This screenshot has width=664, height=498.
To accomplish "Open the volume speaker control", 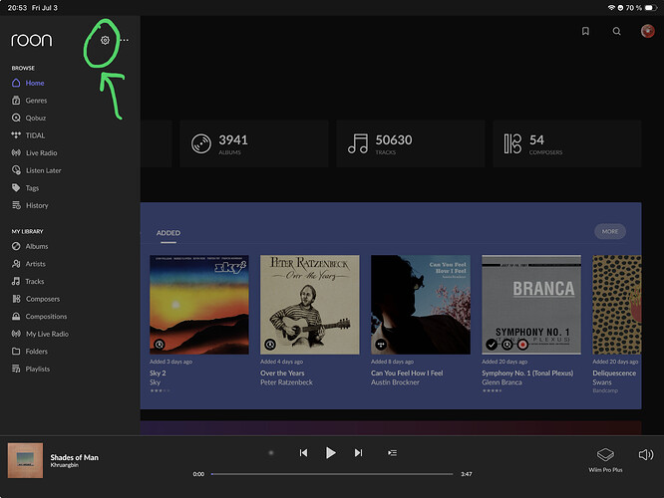I will pyautogui.click(x=646, y=455).
